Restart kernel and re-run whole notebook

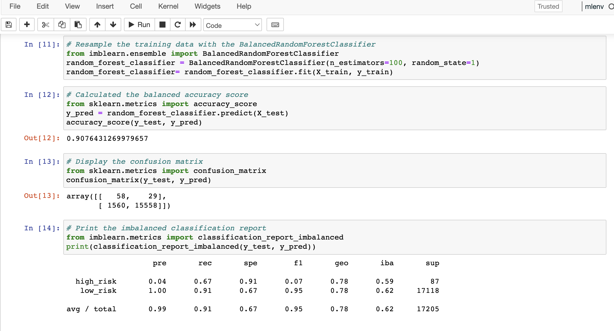pyautogui.click(x=193, y=24)
